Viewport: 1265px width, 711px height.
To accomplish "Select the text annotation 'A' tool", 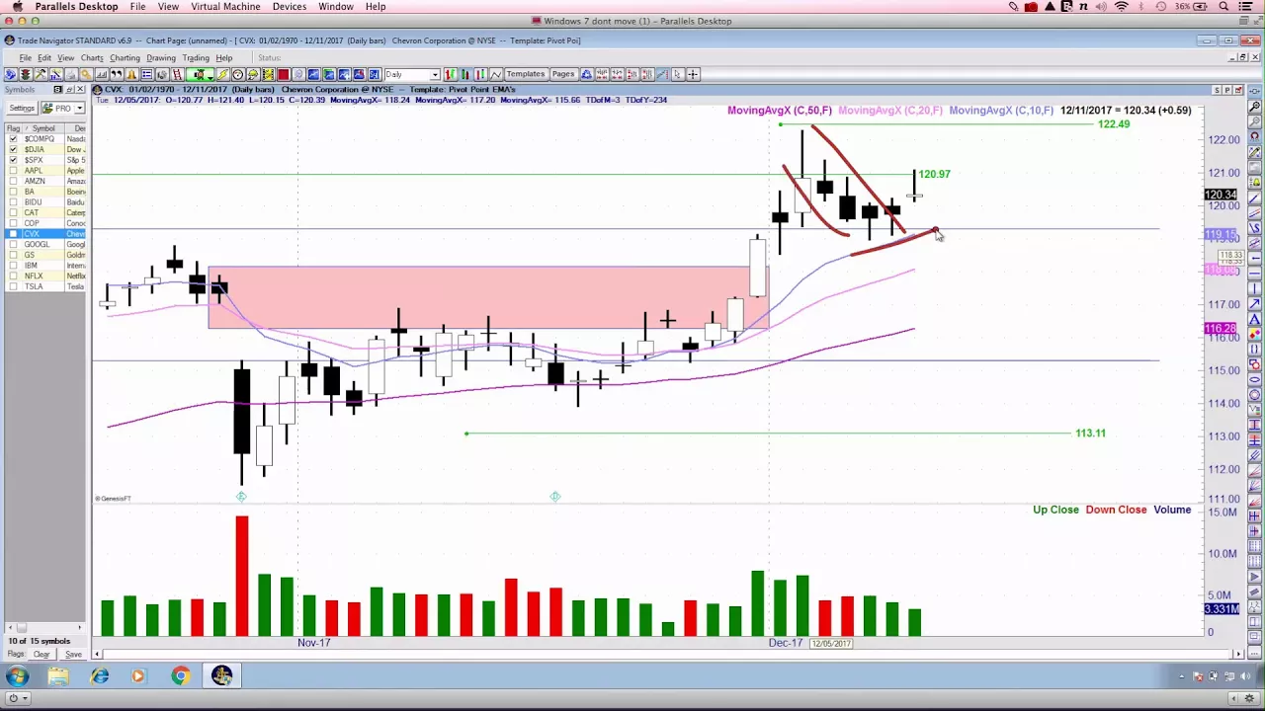I will (x=1255, y=319).
